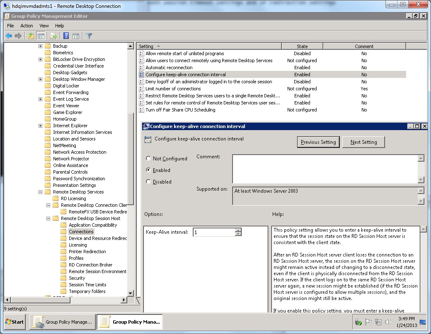This screenshot has width=431, height=334.
Task: Click the policy icon in the dialog header
Action: point(148,139)
